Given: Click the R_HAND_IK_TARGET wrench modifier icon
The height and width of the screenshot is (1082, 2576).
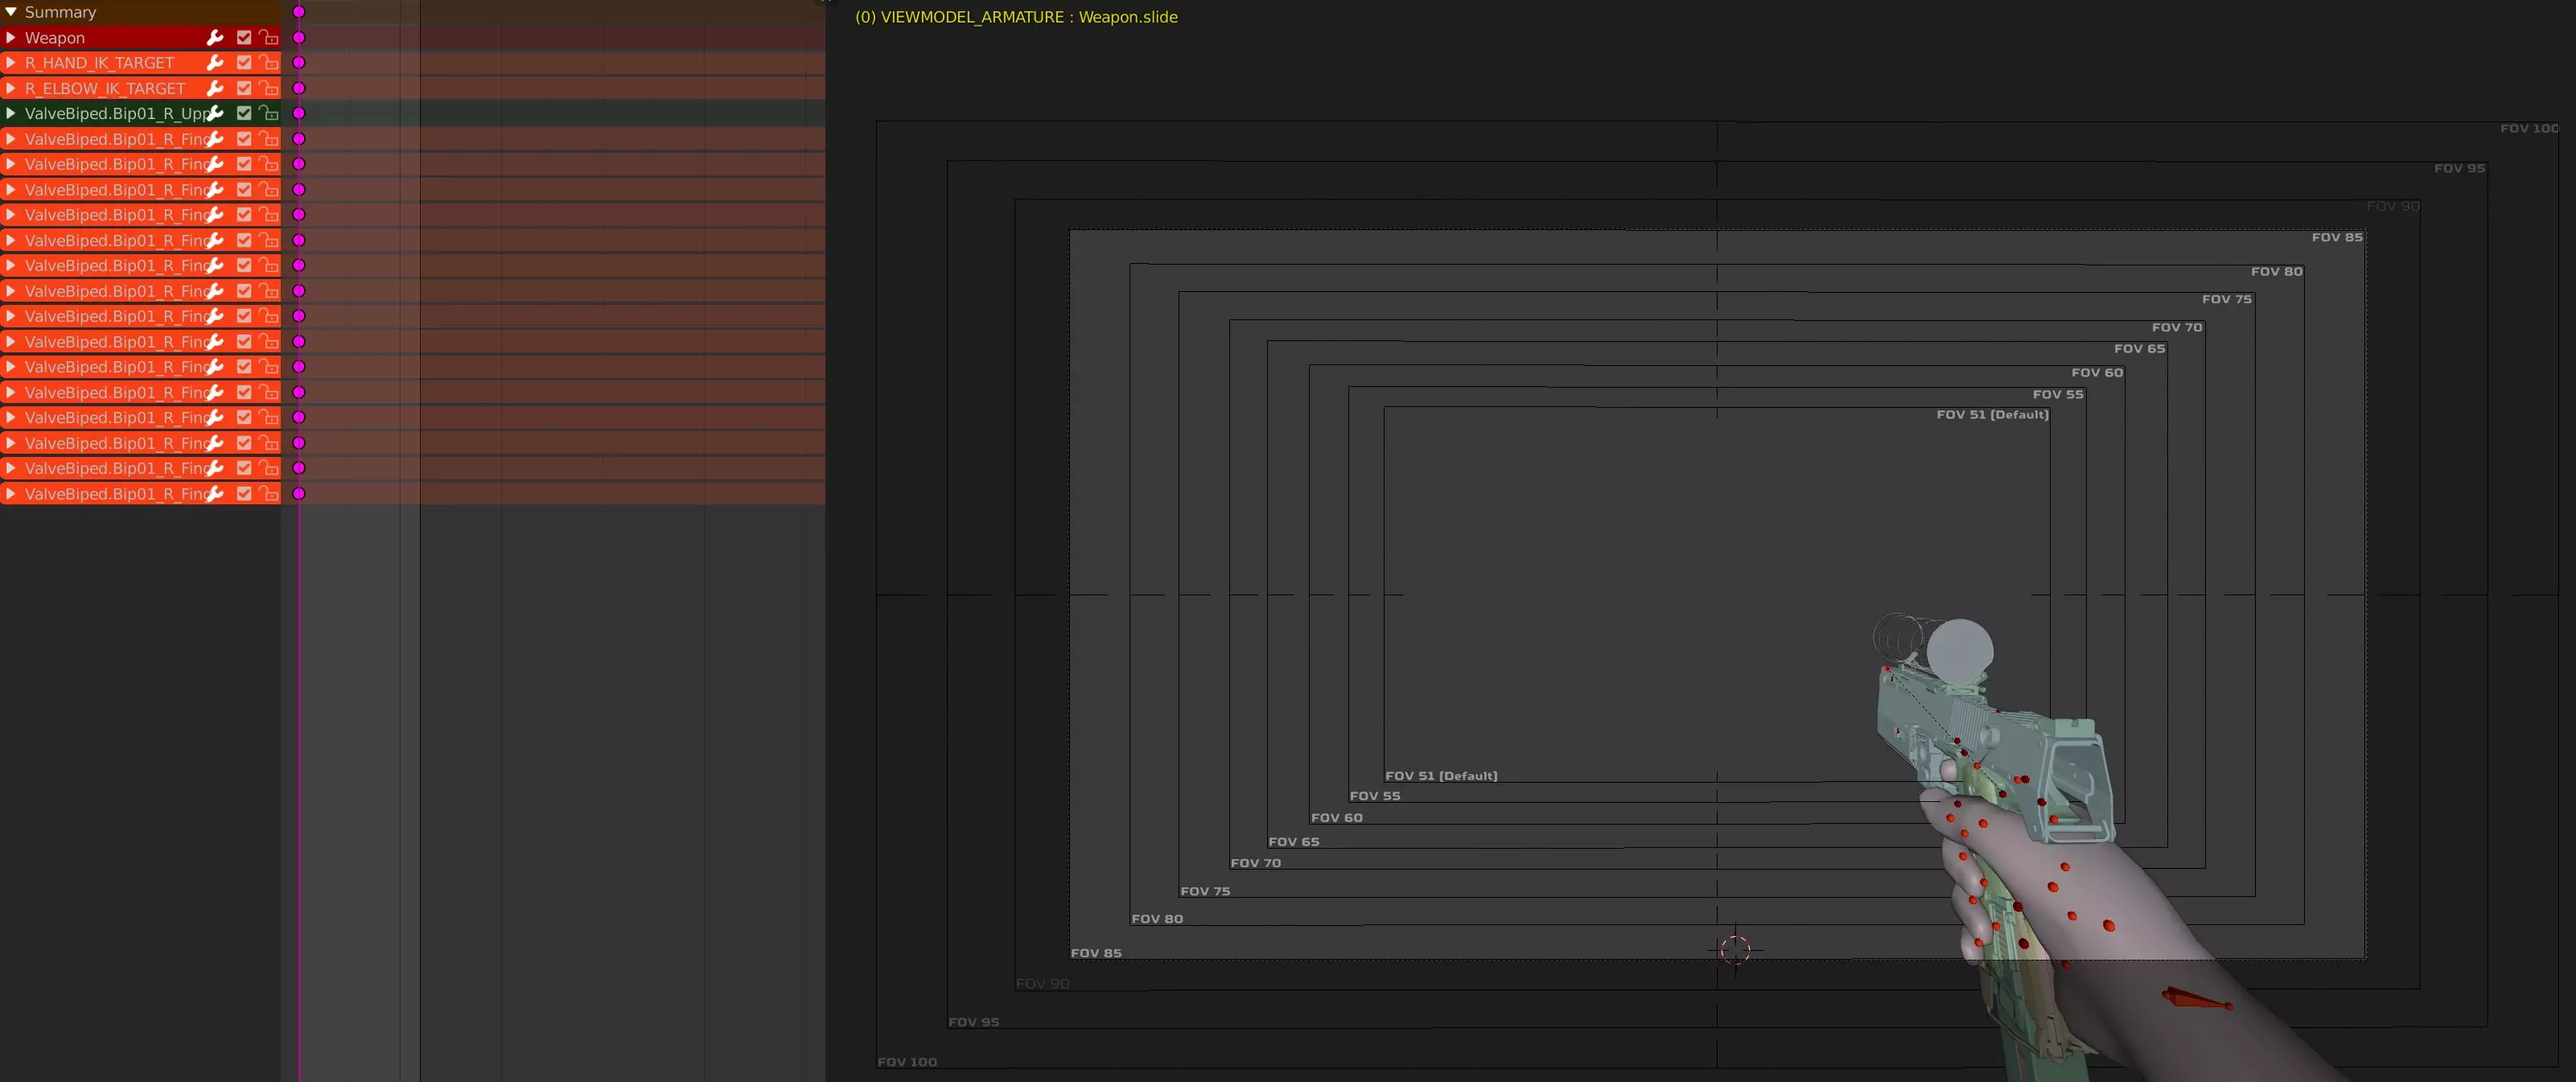Looking at the screenshot, I should [x=215, y=62].
